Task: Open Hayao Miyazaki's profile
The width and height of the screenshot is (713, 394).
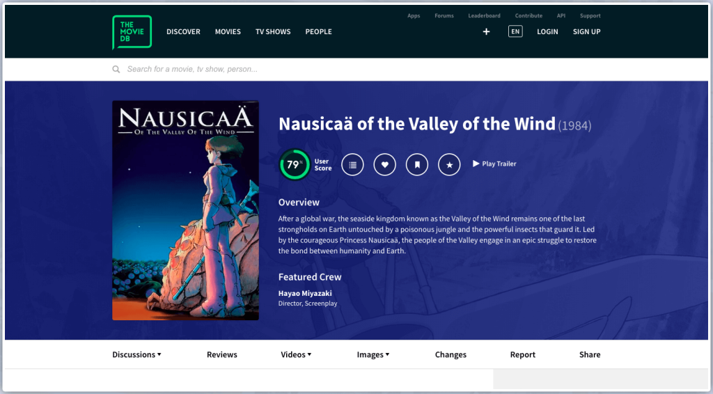Action: tap(305, 294)
